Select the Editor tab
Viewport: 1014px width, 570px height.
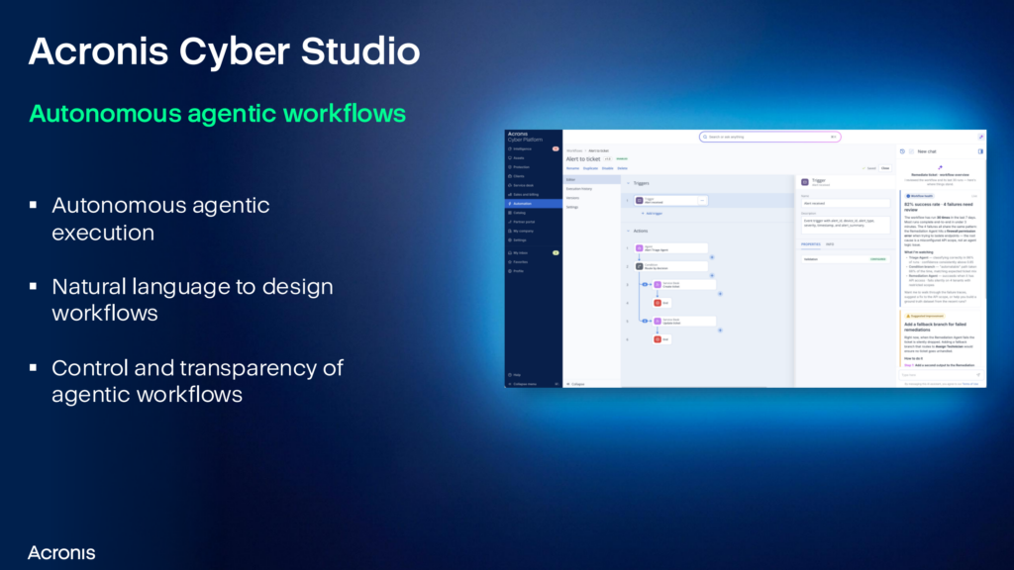pos(592,180)
